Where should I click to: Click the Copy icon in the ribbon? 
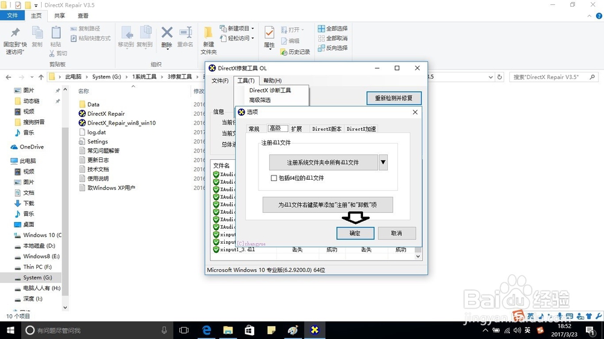click(37, 33)
